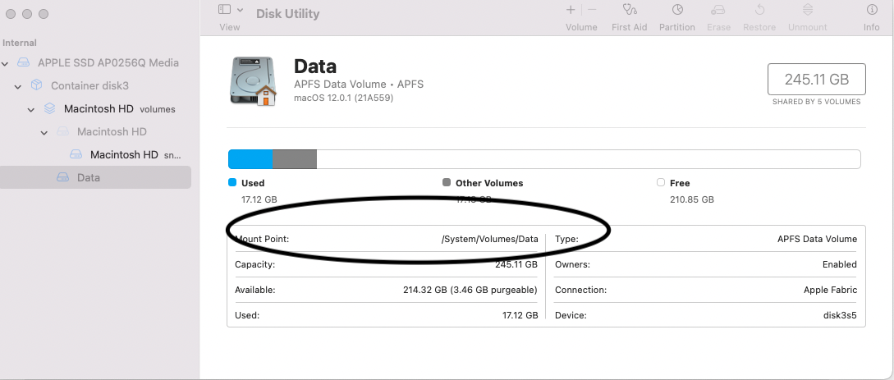Click the APPLE SSD drive icon

(23, 62)
